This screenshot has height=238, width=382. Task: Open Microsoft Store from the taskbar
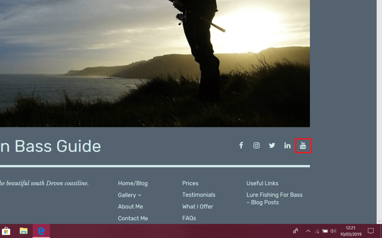coord(6,231)
